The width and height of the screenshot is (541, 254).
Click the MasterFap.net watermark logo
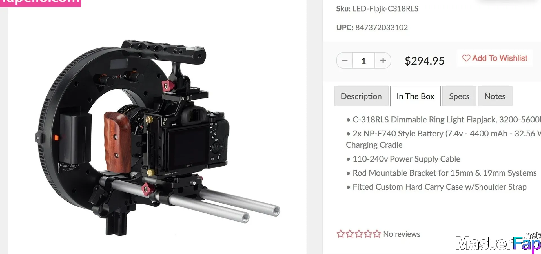coord(498,243)
